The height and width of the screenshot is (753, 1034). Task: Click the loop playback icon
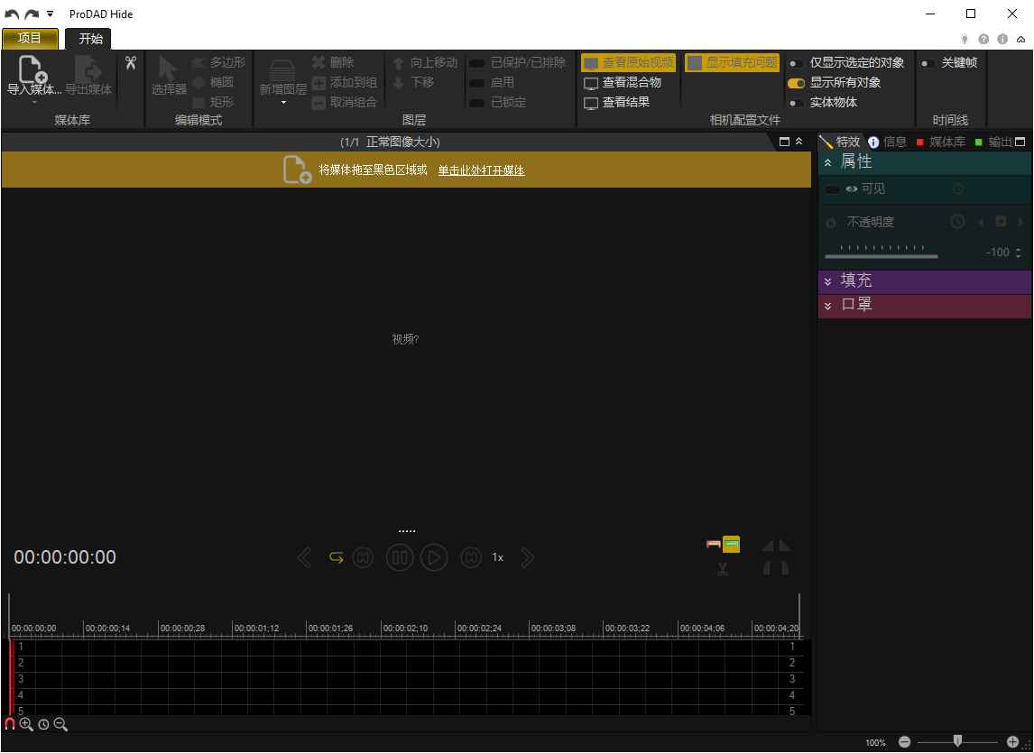[336, 557]
